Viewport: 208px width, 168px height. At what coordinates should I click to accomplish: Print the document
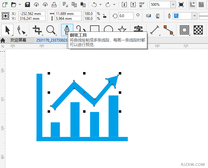pos(54,5)
